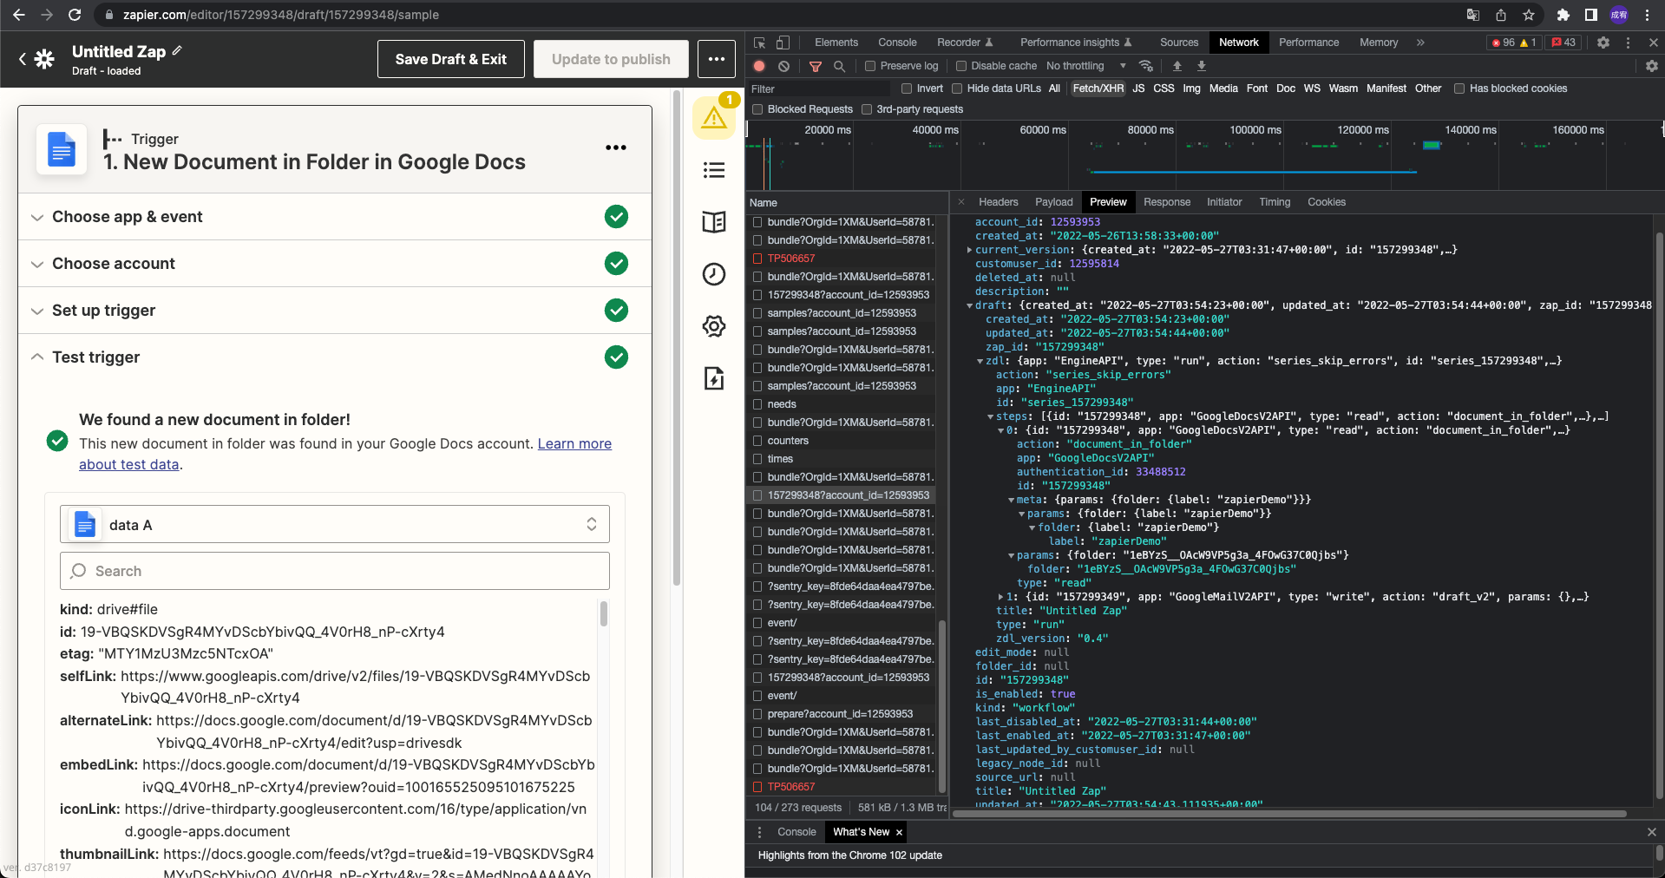1665x878 pixels.
Task: Open the Zap outline list icon
Action: tap(714, 170)
